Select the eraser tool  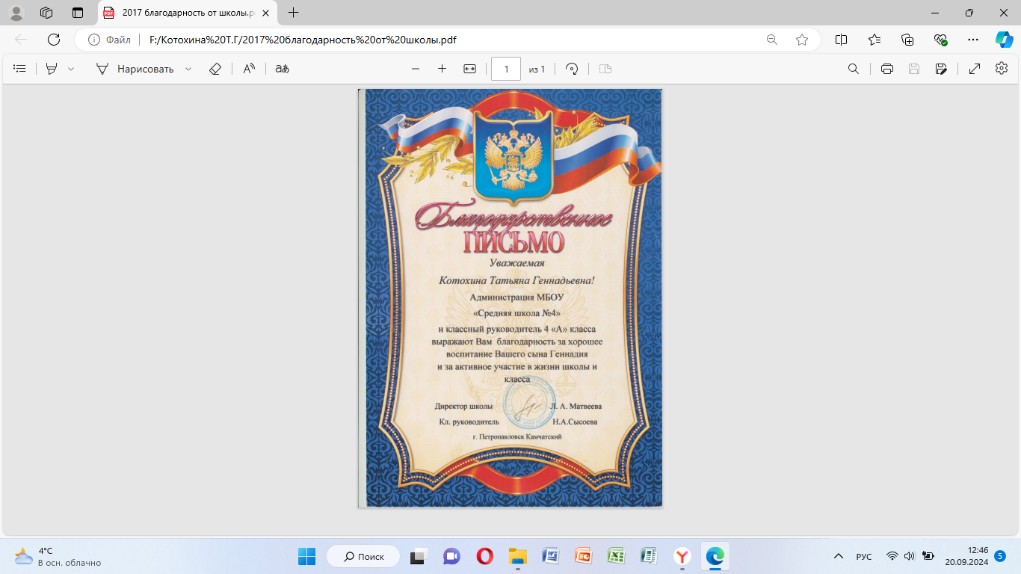(x=215, y=69)
